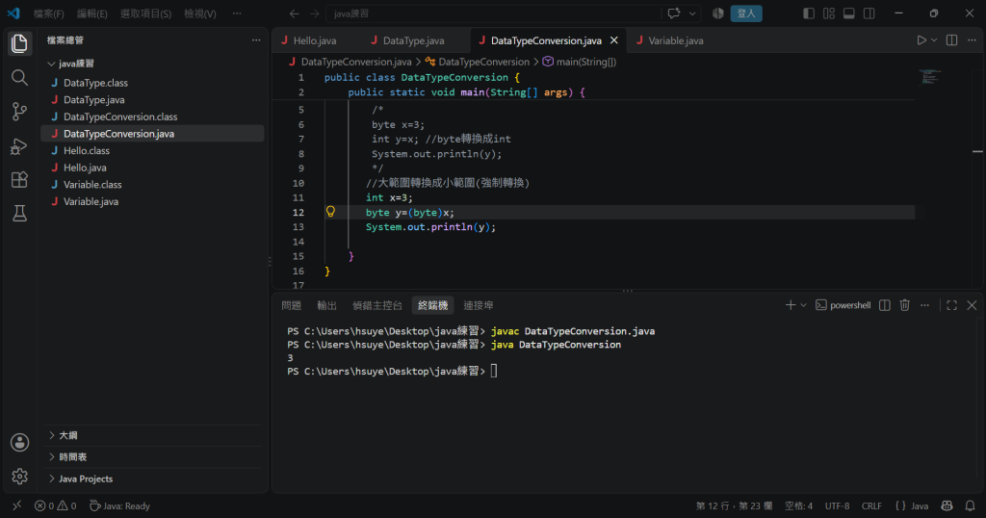Open the title bar overflow menu ellipsis
The width and height of the screenshot is (986, 518).
[x=237, y=13]
